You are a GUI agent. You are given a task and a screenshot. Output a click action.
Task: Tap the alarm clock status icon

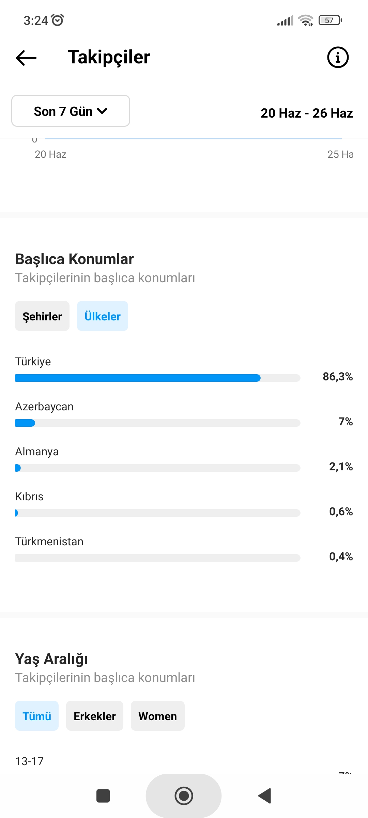[58, 20]
